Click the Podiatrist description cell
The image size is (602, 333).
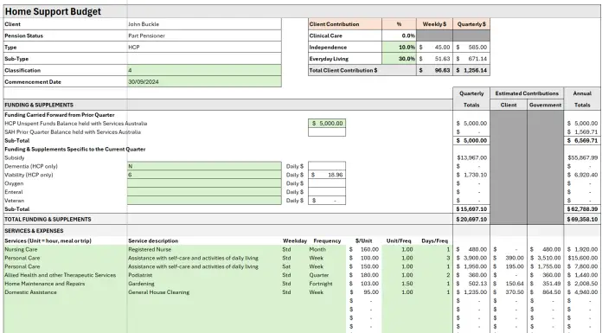point(204,275)
